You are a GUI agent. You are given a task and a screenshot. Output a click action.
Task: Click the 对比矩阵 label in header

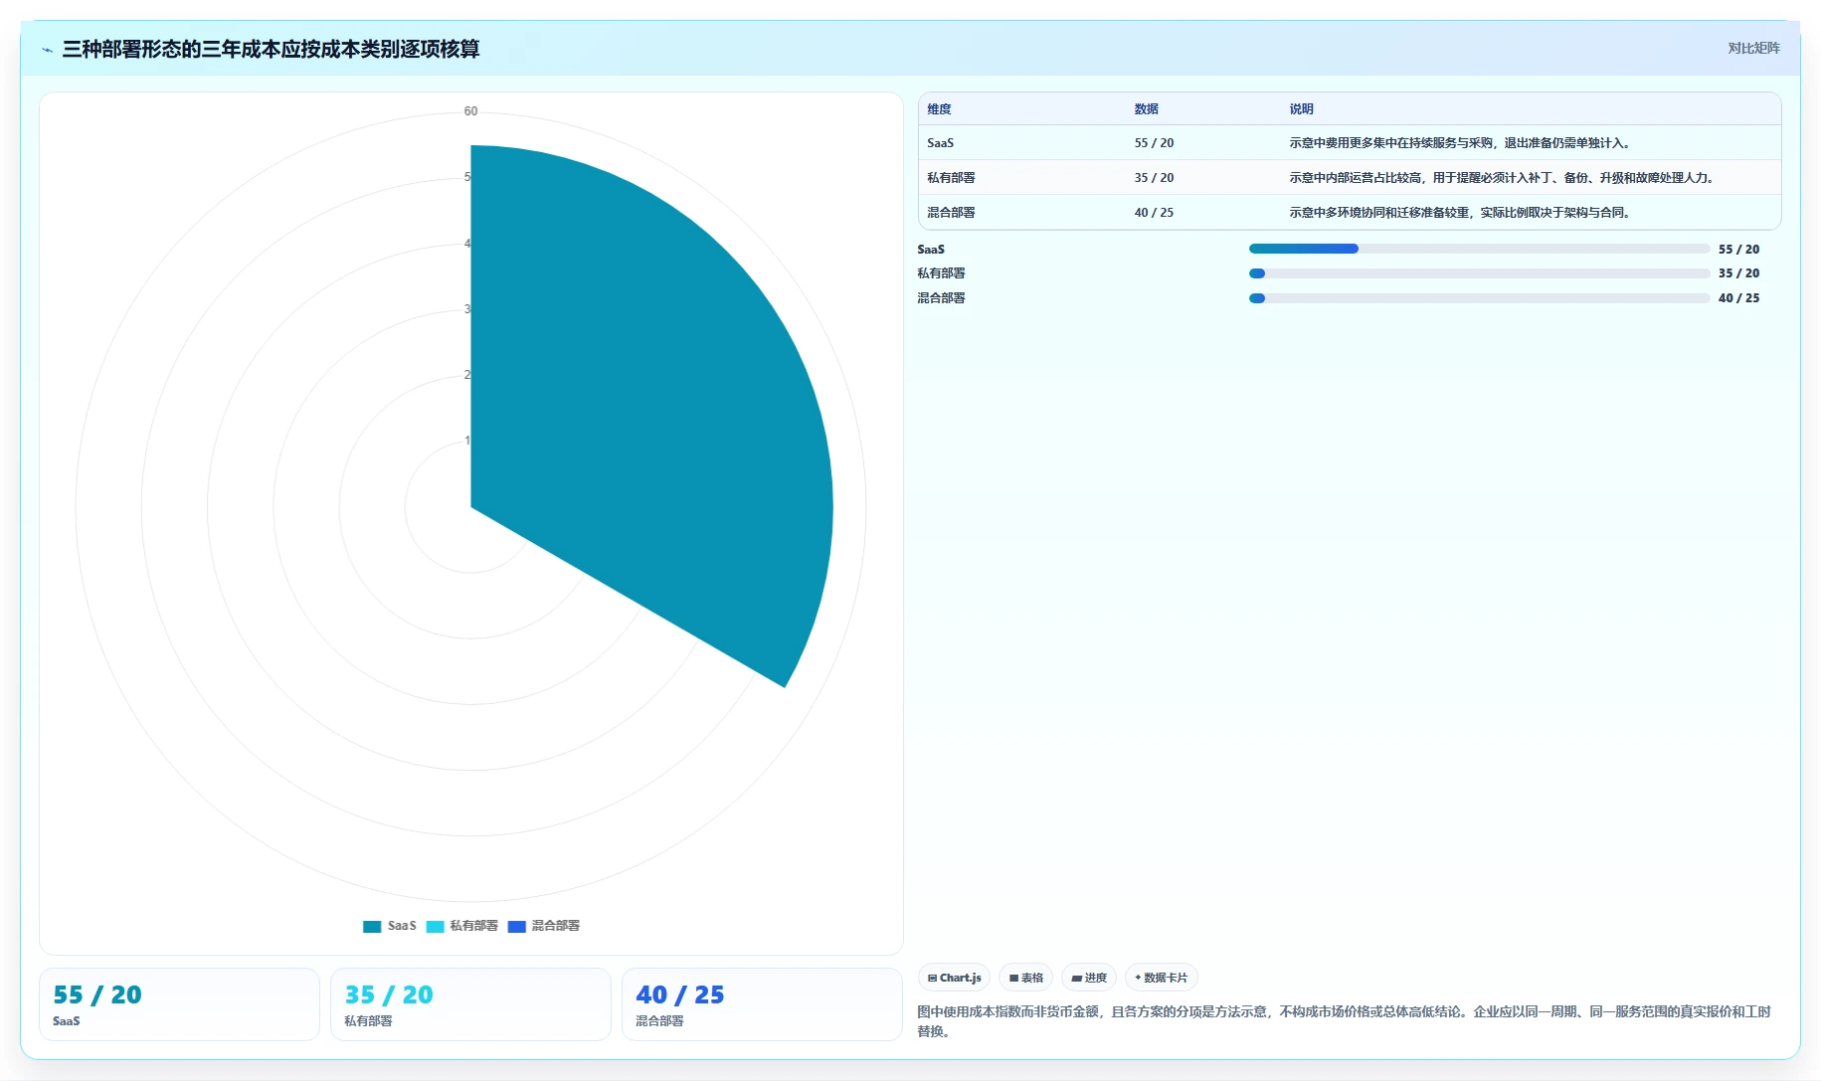(x=1753, y=48)
